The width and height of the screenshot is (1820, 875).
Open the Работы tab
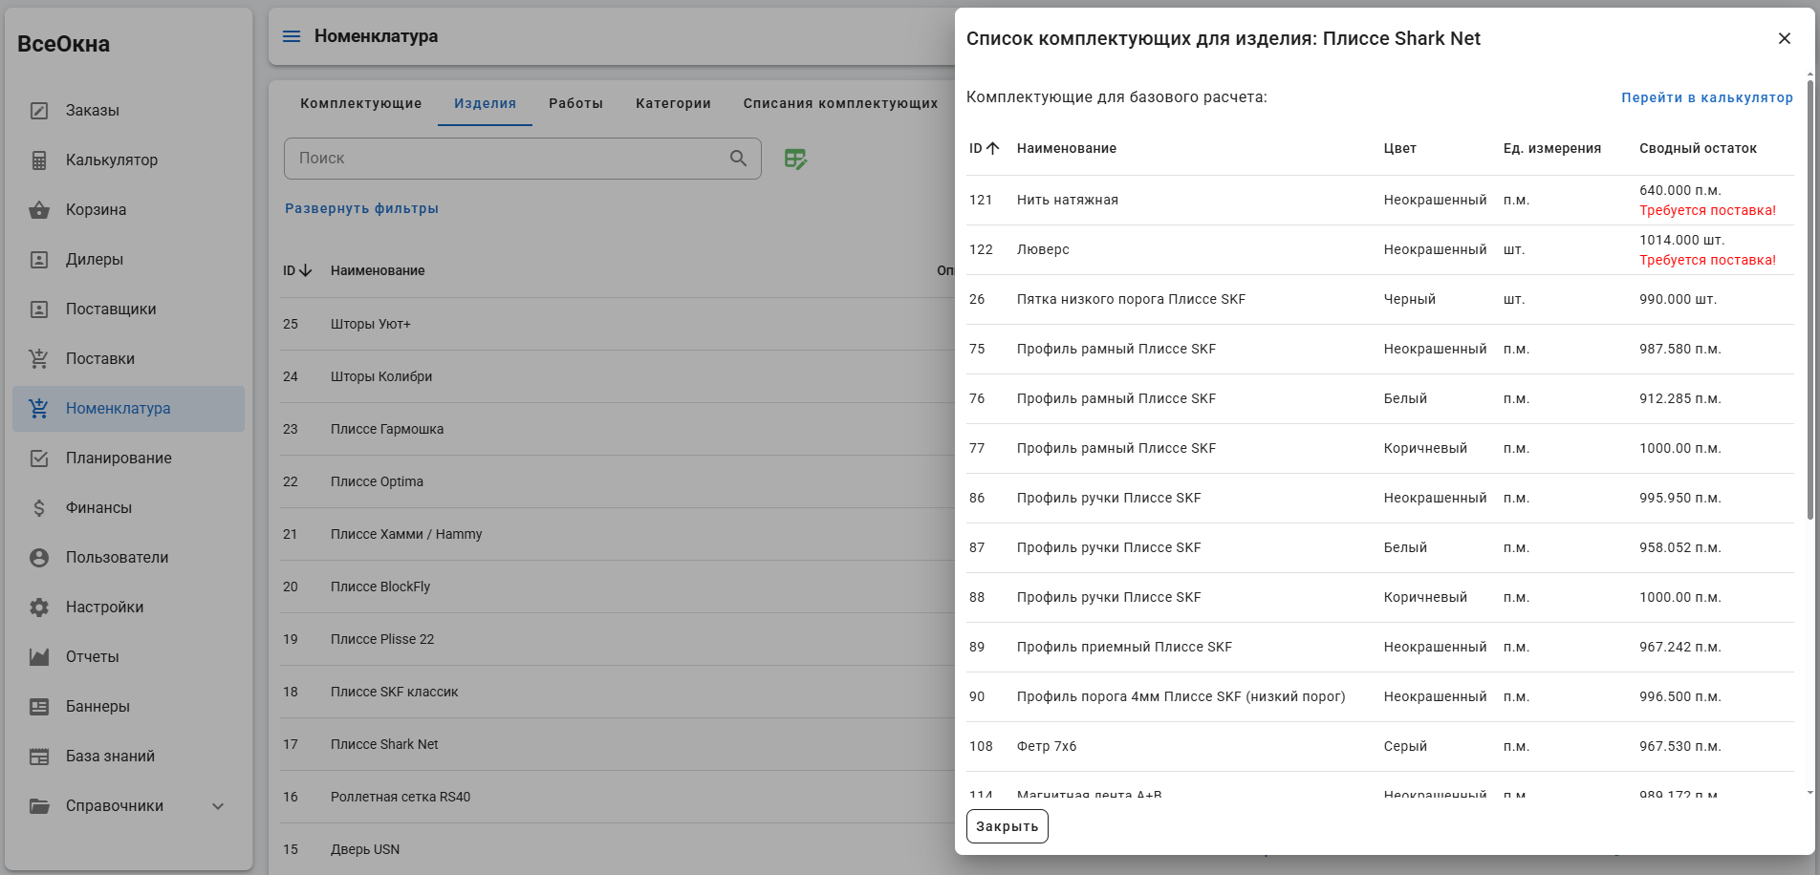pos(575,103)
